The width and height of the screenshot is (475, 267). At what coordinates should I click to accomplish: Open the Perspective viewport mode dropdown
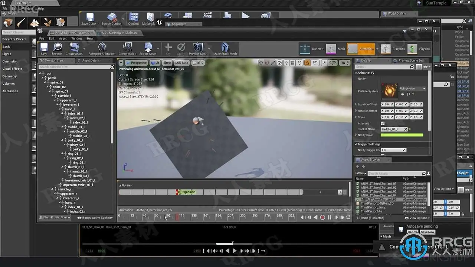[136, 63]
